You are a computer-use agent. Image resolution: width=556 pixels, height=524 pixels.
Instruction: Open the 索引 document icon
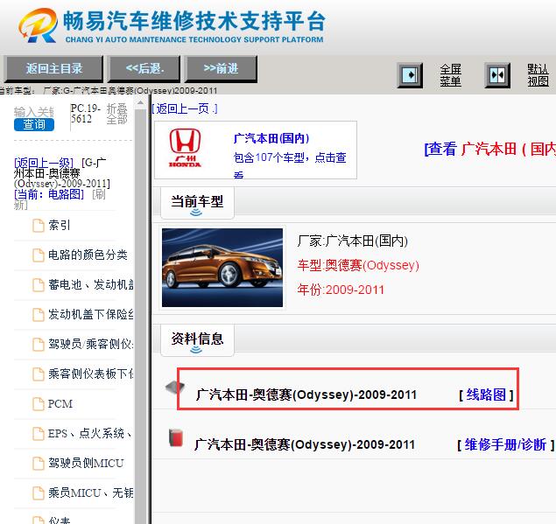(39, 226)
